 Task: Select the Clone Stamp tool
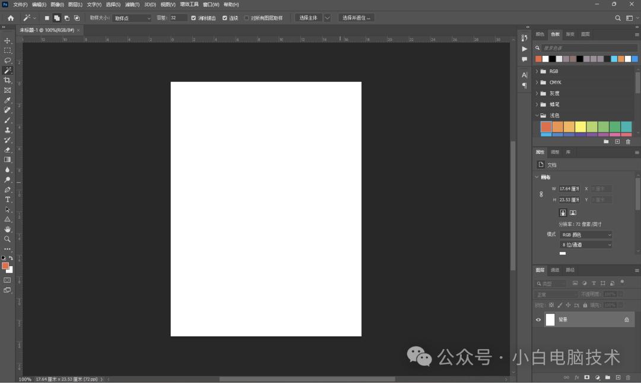tap(7, 130)
